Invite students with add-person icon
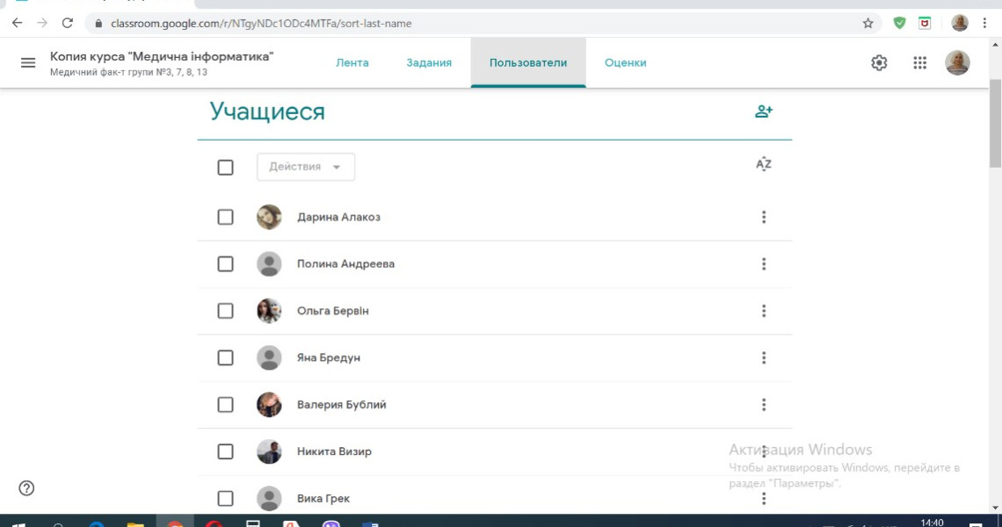 click(x=764, y=112)
